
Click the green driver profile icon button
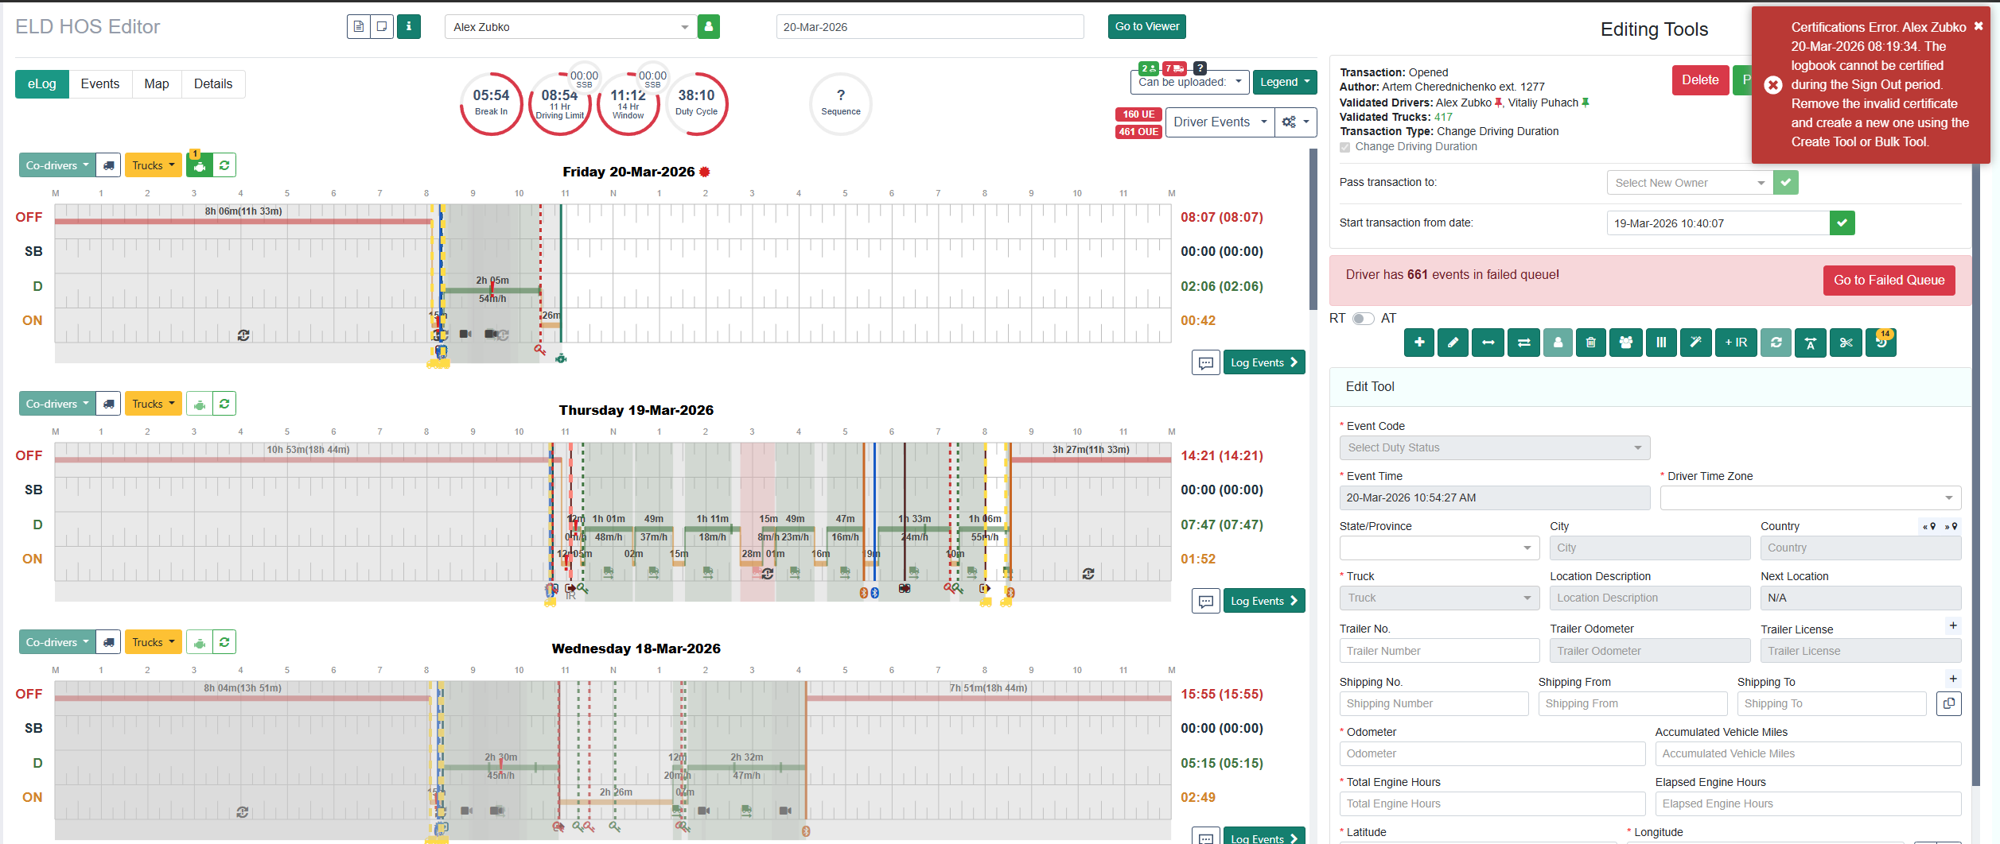[709, 26]
